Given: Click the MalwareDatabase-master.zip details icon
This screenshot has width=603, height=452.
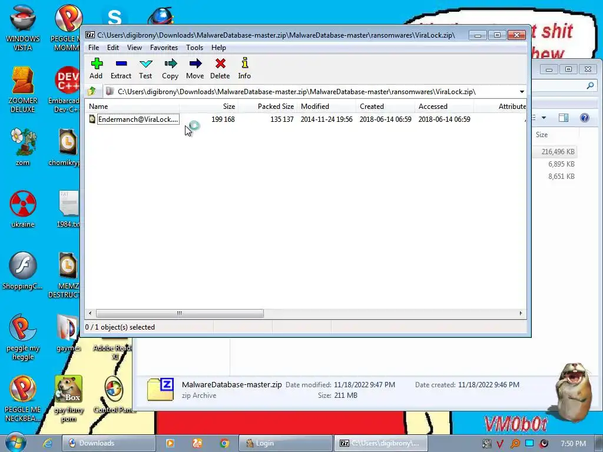Looking at the screenshot, I should pos(160,390).
